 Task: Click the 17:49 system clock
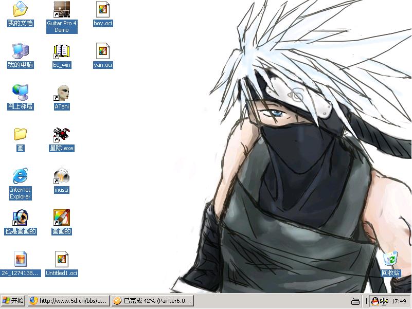(399, 301)
